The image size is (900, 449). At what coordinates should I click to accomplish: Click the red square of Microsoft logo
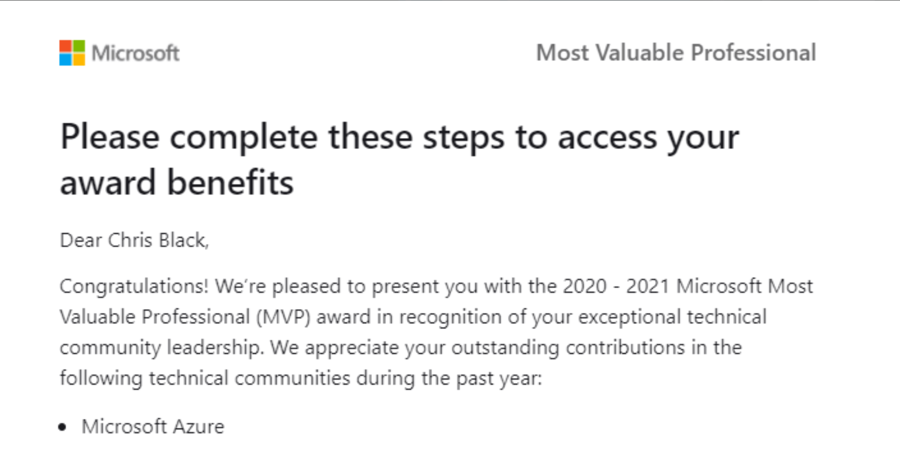66,46
